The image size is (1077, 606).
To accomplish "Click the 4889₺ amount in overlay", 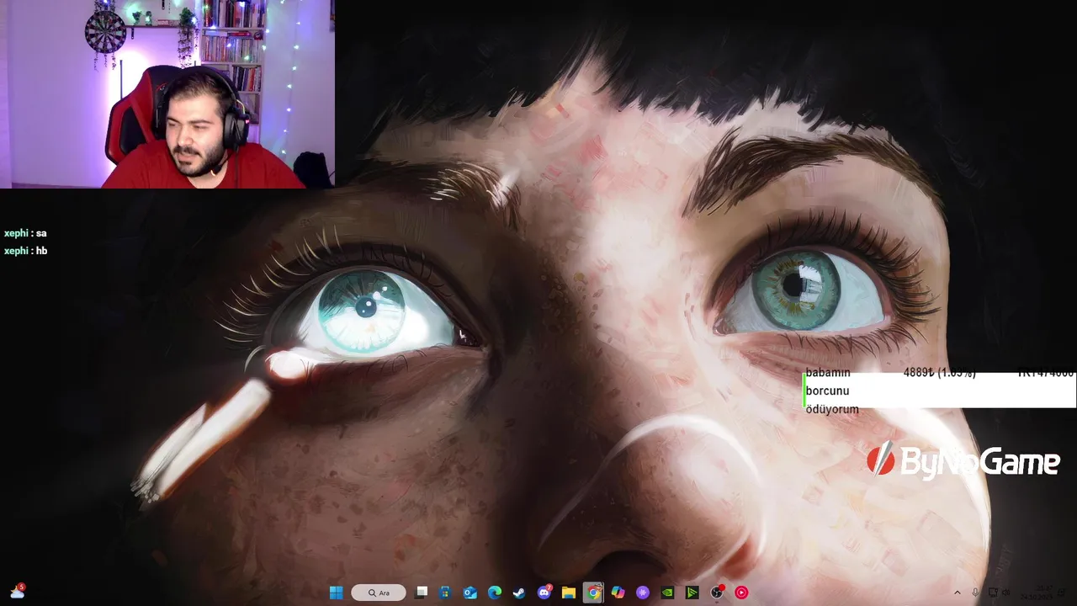I will point(919,372).
